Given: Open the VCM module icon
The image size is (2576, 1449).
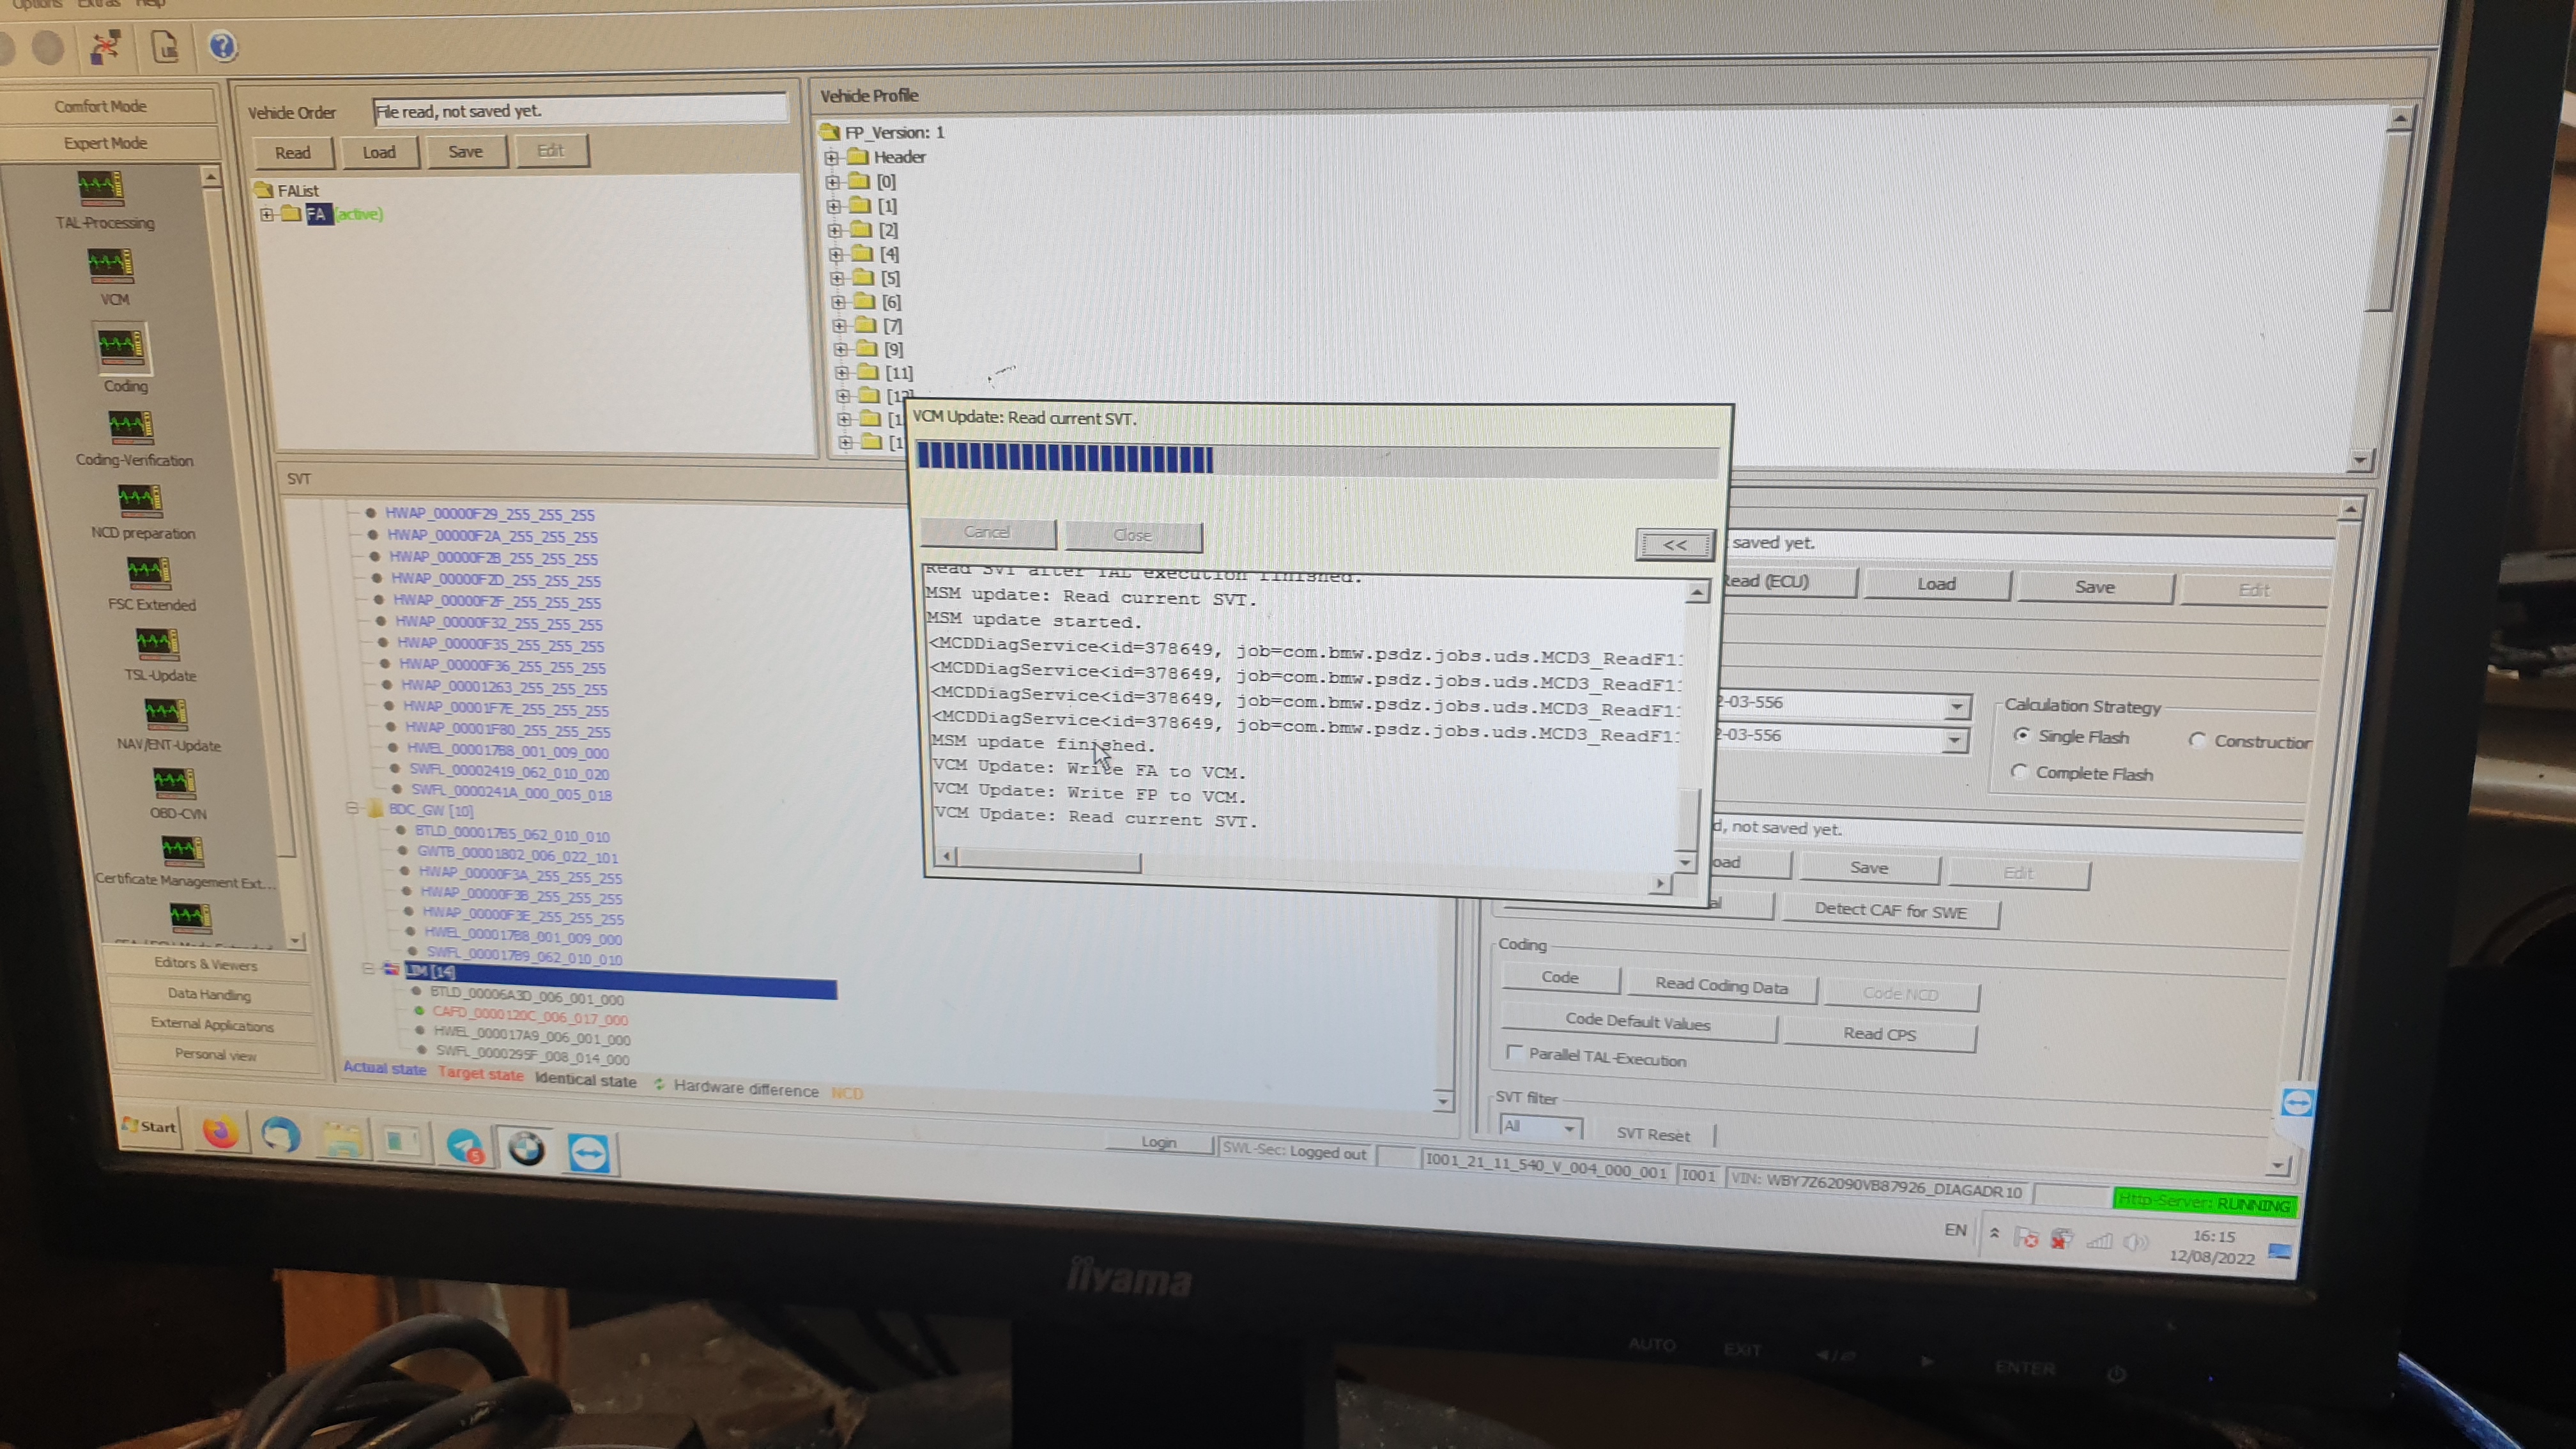Looking at the screenshot, I should [x=110, y=265].
